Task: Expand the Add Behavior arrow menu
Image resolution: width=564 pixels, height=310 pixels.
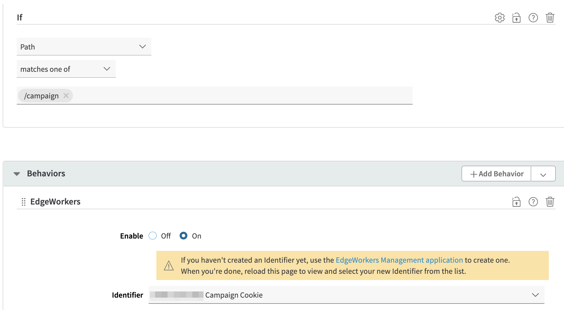Action: point(543,174)
